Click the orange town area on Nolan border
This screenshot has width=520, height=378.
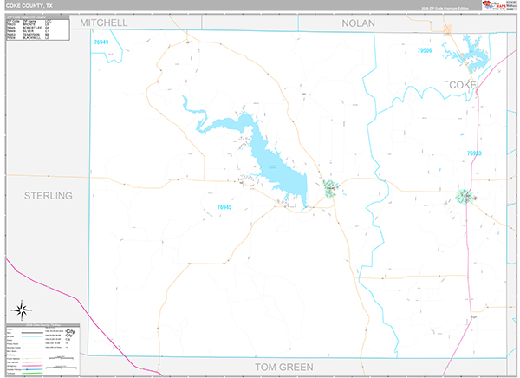[x=447, y=29]
